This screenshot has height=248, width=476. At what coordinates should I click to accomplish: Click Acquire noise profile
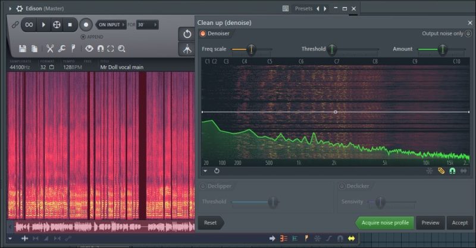click(385, 223)
